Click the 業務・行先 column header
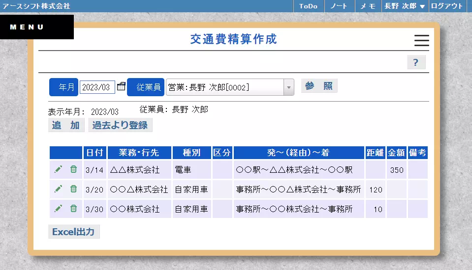 pos(139,153)
